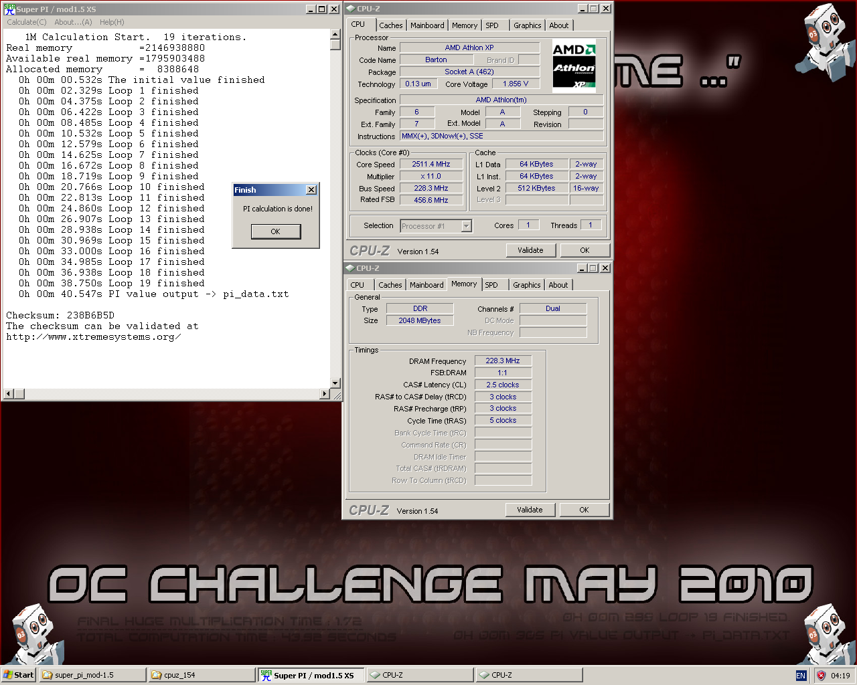
Task: Select CPU tab in top CPU-Z window
Action: pos(359,24)
